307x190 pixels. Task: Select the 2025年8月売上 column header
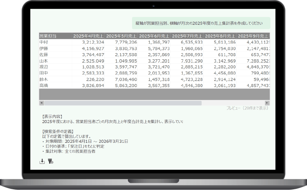(220, 36)
